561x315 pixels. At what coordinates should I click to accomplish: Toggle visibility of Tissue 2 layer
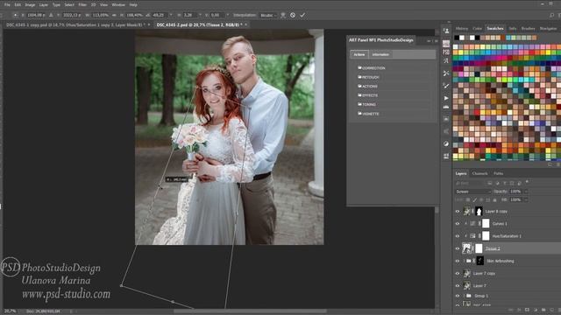click(458, 248)
